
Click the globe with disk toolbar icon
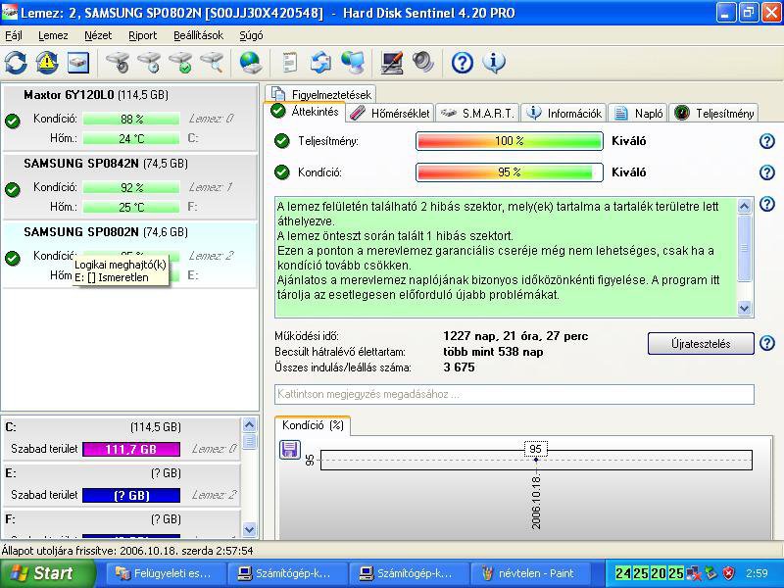251,63
